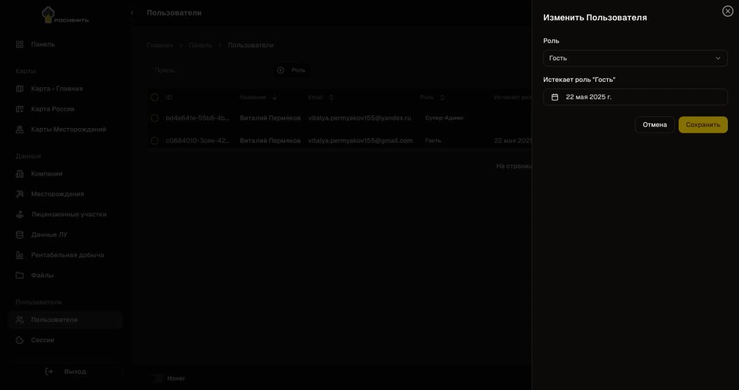
Task: Click the Роснефть logo
Action: (x=65, y=15)
